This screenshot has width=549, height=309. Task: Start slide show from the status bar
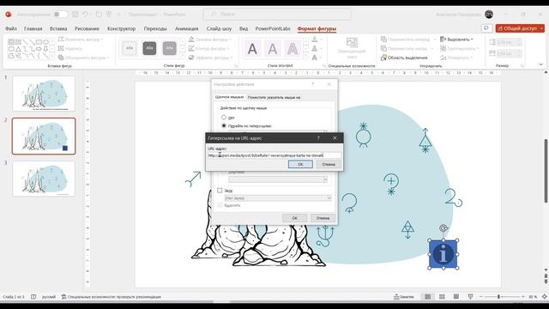[x=470, y=297]
